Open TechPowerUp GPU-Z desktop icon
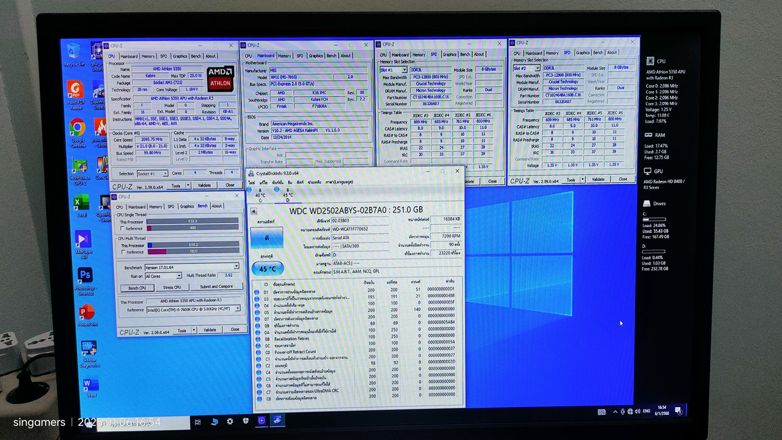This screenshot has width=782, height=440. (x=79, y=171)
